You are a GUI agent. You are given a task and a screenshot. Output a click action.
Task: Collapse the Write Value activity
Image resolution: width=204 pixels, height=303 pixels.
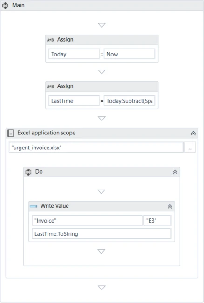170,206
